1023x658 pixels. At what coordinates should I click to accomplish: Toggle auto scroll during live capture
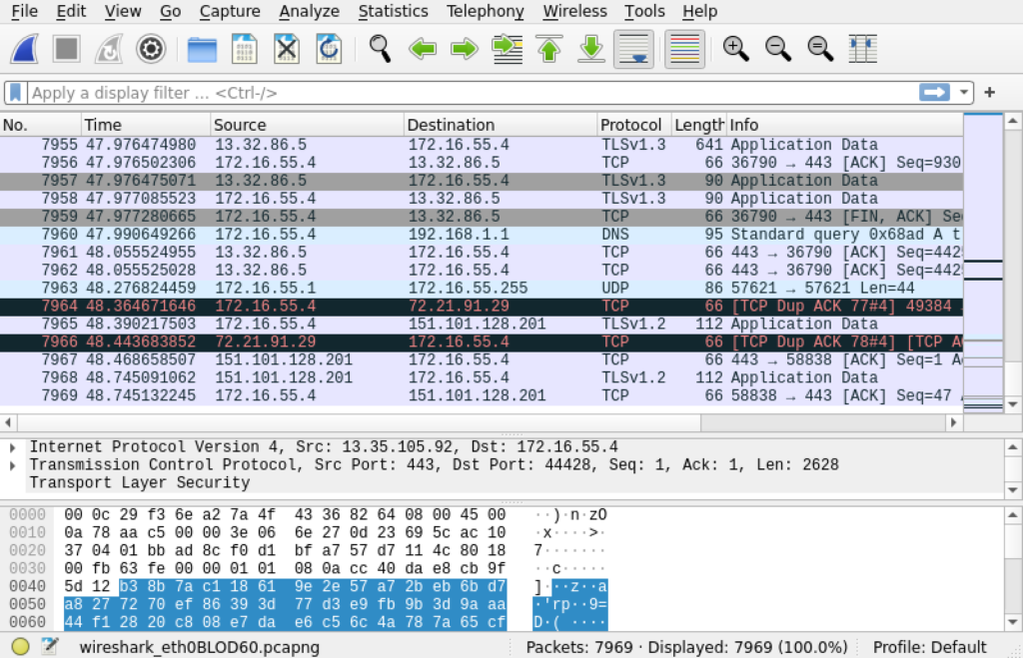click(632, 47)
